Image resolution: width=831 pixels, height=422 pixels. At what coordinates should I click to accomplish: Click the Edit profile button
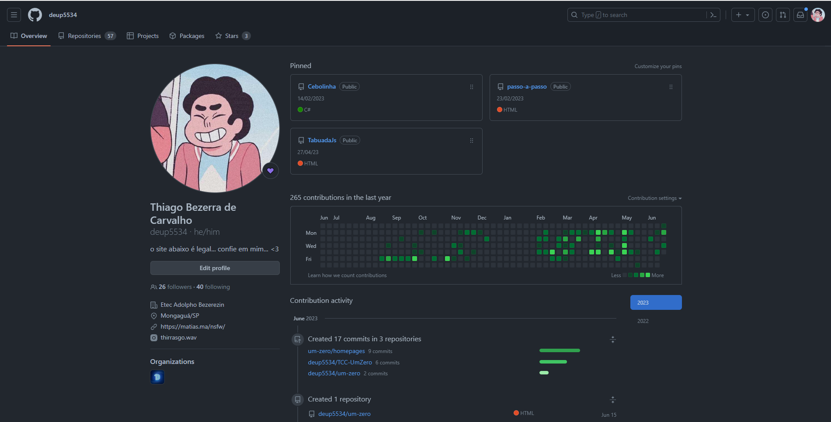215,268
